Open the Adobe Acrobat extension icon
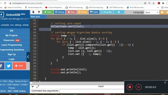 pos(159,3)
